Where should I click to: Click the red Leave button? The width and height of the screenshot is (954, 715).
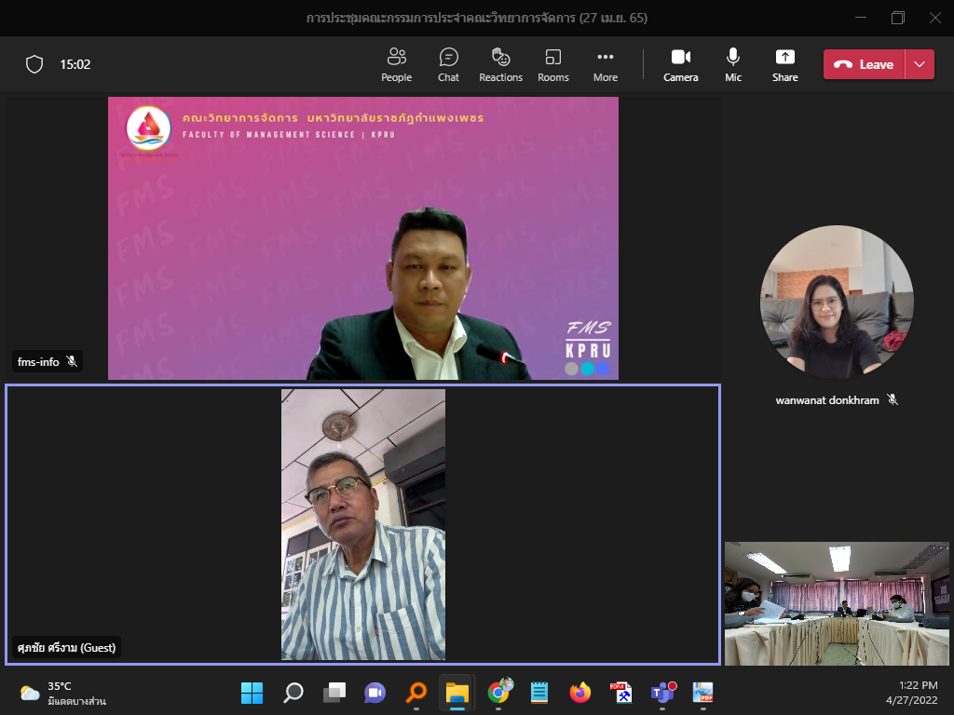[865, 64]
